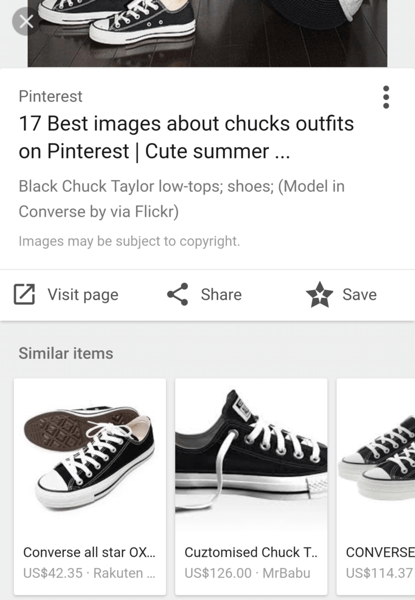Tap the Black Chuck Taylor low-tops description
Image resolution: width=415 pixels, height=600 pixels.
(182, 198)
